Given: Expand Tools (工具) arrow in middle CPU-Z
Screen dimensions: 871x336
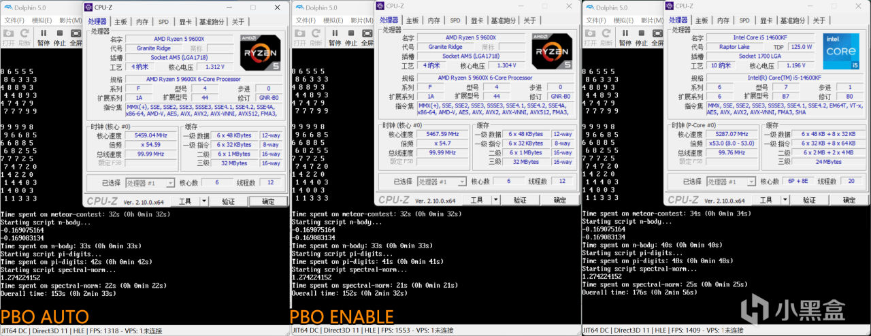Looking at the screenshot, I should coord(495,200).
